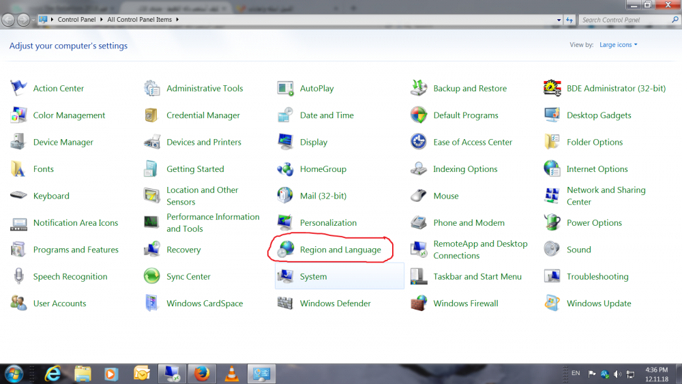Open VLC media player from the taskbar

[x=232, y=374]
